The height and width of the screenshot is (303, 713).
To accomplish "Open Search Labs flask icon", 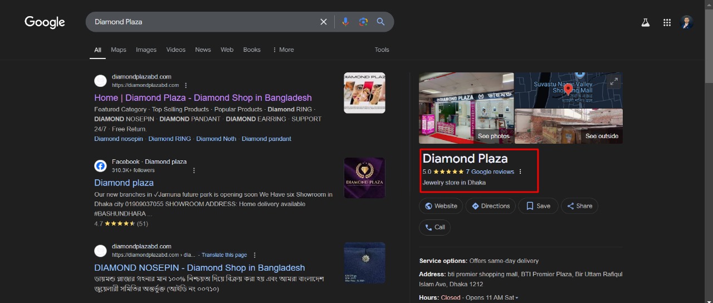I will tap(646, 22).
